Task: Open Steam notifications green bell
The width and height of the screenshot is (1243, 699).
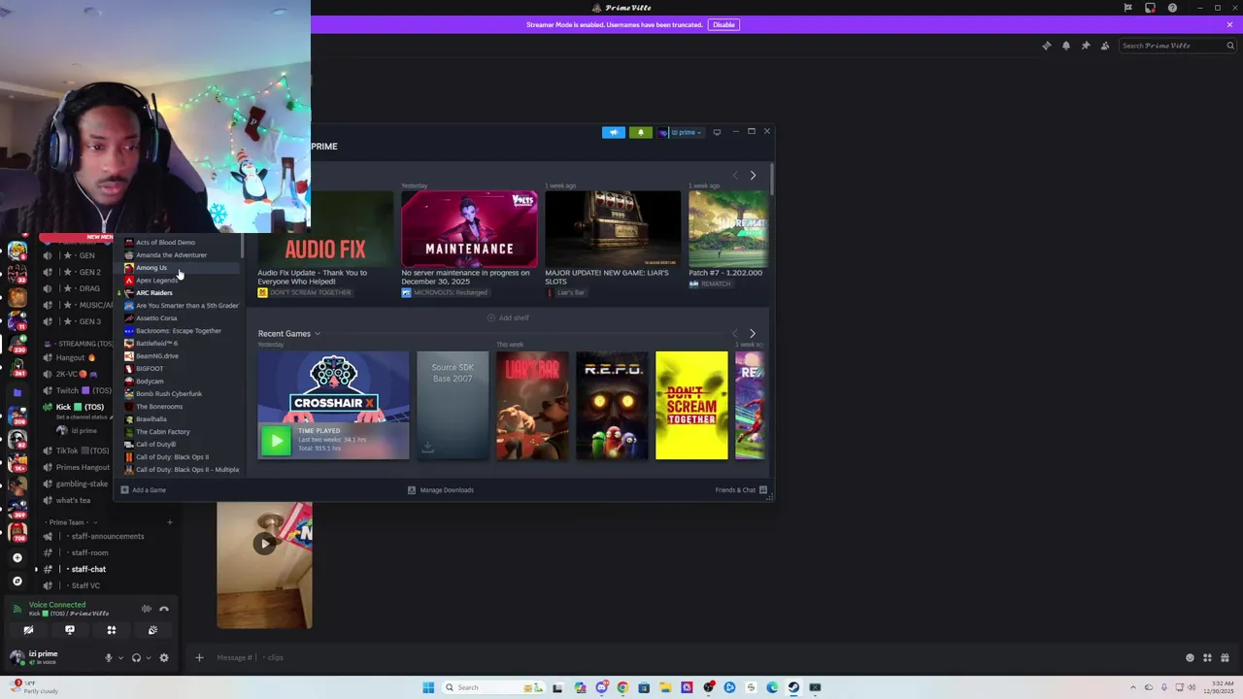Action: coord(640,132)
